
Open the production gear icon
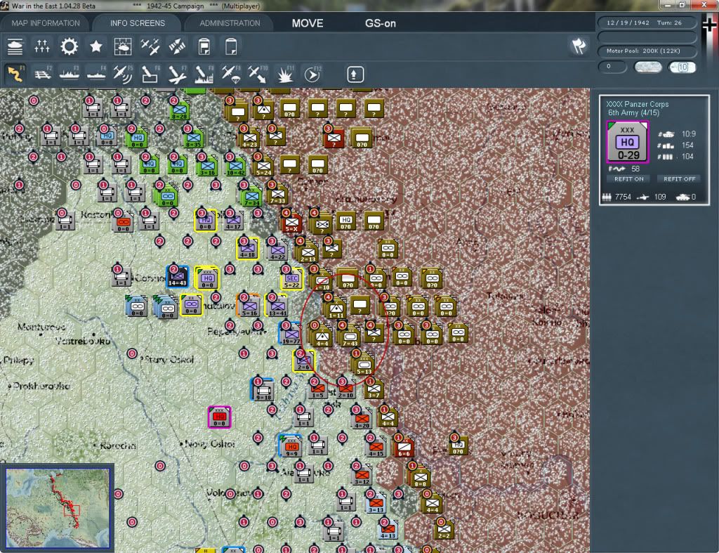pyautogui.click(x=70, y=46)
